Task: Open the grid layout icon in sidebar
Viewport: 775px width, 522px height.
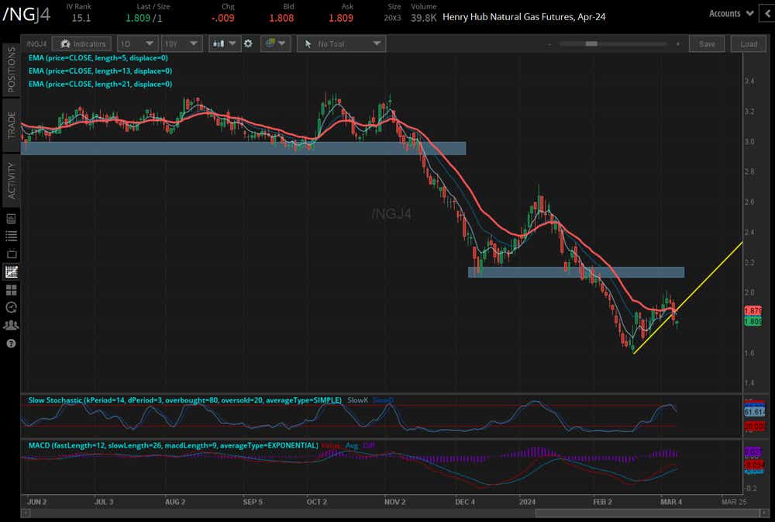Action: [11, 290]
